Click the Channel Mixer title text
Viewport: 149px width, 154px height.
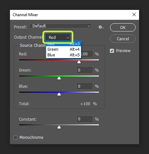(x=25, y=15)
